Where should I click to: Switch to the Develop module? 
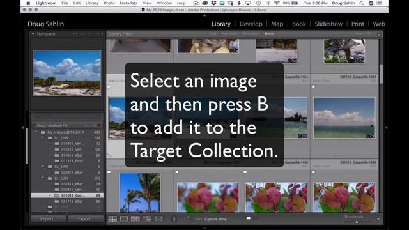[251, 24]
